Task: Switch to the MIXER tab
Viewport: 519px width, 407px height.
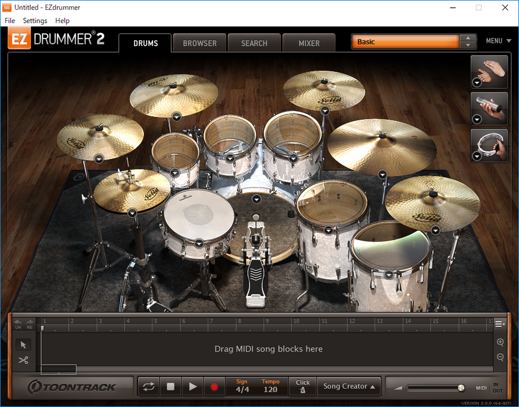Action: (309, 43)
